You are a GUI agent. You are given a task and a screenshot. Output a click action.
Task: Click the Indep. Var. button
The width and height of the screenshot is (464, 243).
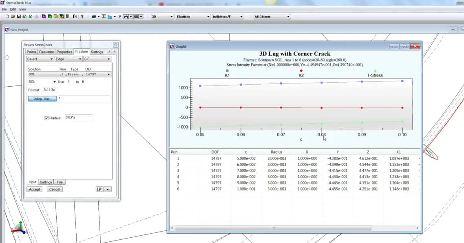coord(42,99)
